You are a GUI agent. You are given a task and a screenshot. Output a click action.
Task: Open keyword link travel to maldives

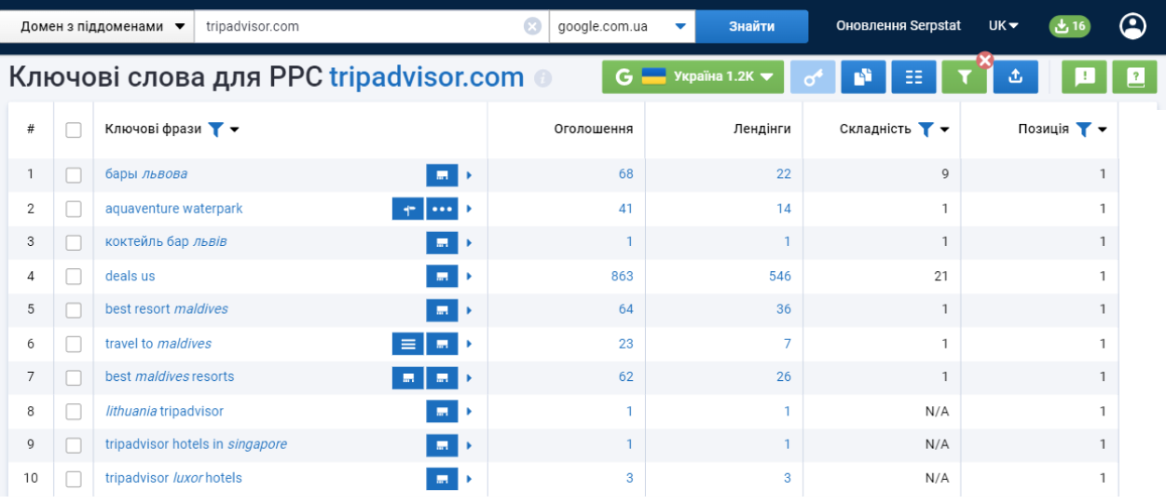(x=158, y=344)
